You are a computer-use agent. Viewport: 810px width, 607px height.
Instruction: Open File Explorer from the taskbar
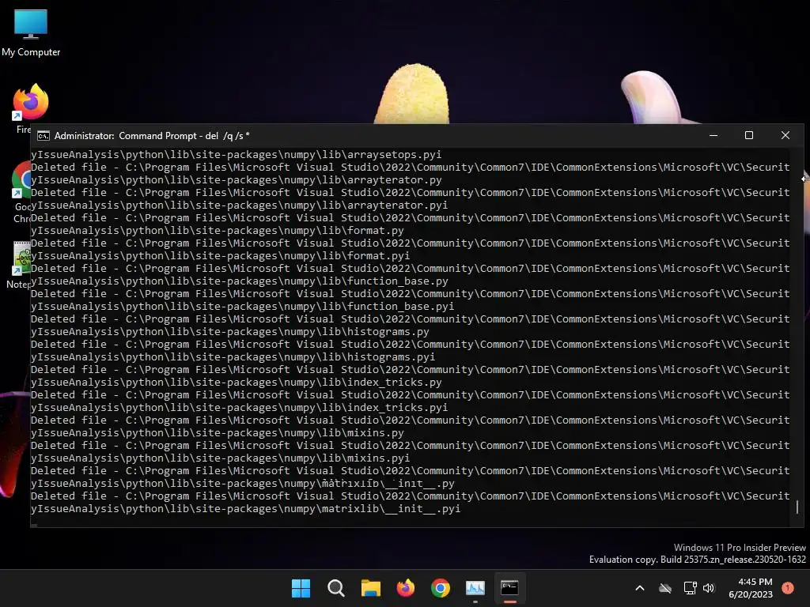(x=370, y=588)
